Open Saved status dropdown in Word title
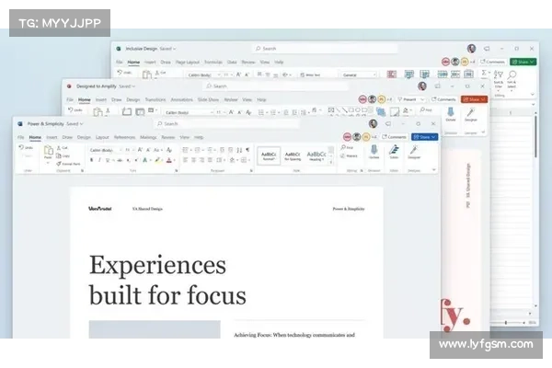552x368 pixels. [x=75, y=123]
